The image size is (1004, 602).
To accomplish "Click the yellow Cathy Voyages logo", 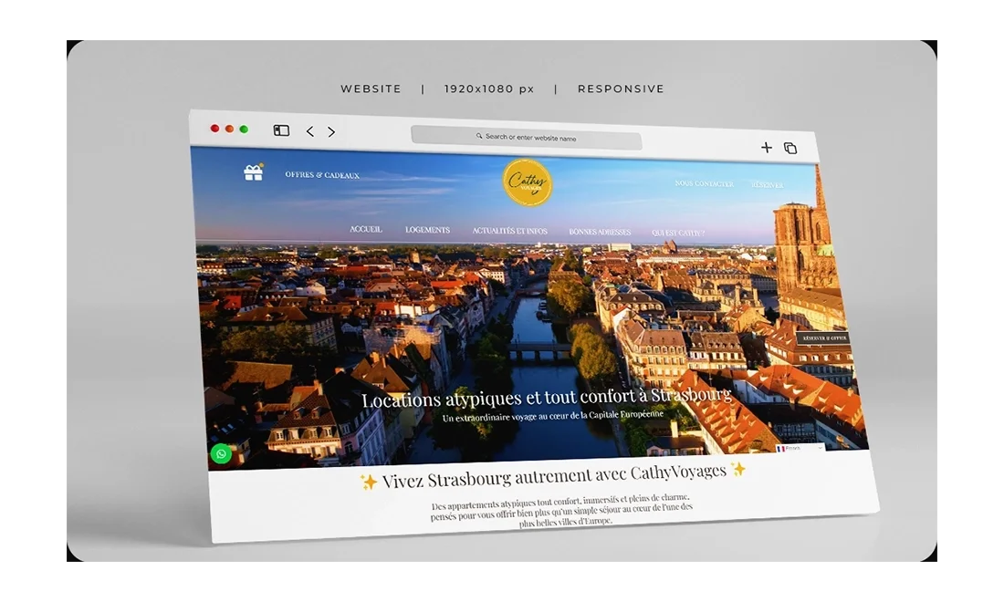I will click(x=528, y=182).
